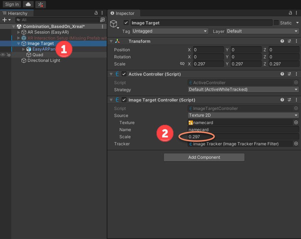Disable the Active Controller script checkbox

pos(124,74)
